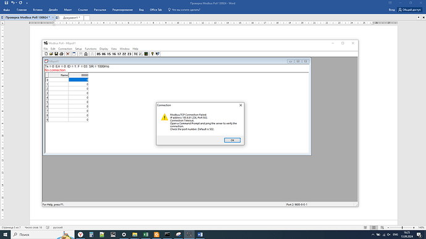Open the document tab list dropdown arrow

tap(419, 17)
